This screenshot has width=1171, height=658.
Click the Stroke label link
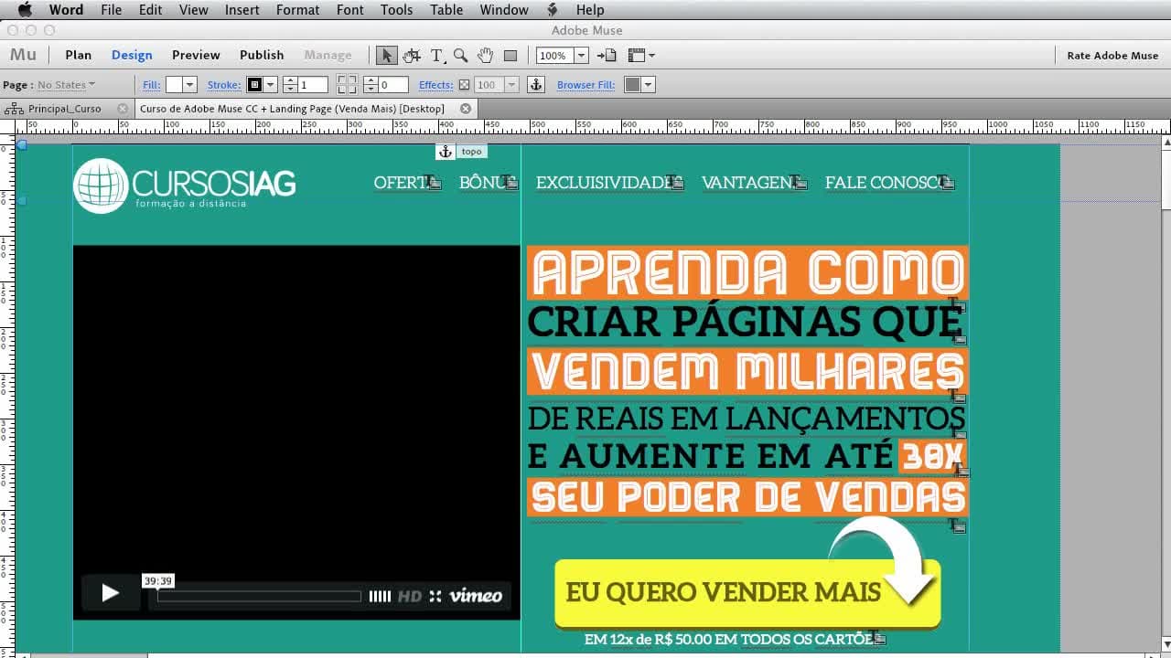coord(224,85)
